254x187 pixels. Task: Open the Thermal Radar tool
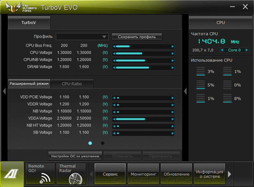click(x=71, y=174)
